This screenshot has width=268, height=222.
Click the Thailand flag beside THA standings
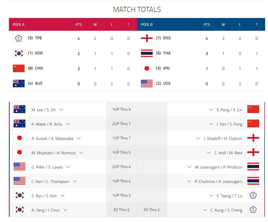pyautogui.click(x=147, y=53)
